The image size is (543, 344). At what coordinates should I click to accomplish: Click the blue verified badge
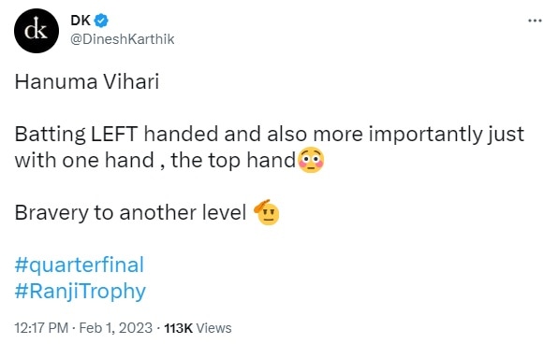(x=101, y=21)
